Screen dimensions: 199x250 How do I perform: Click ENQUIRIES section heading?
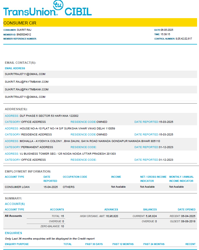[x=13, y=233]
